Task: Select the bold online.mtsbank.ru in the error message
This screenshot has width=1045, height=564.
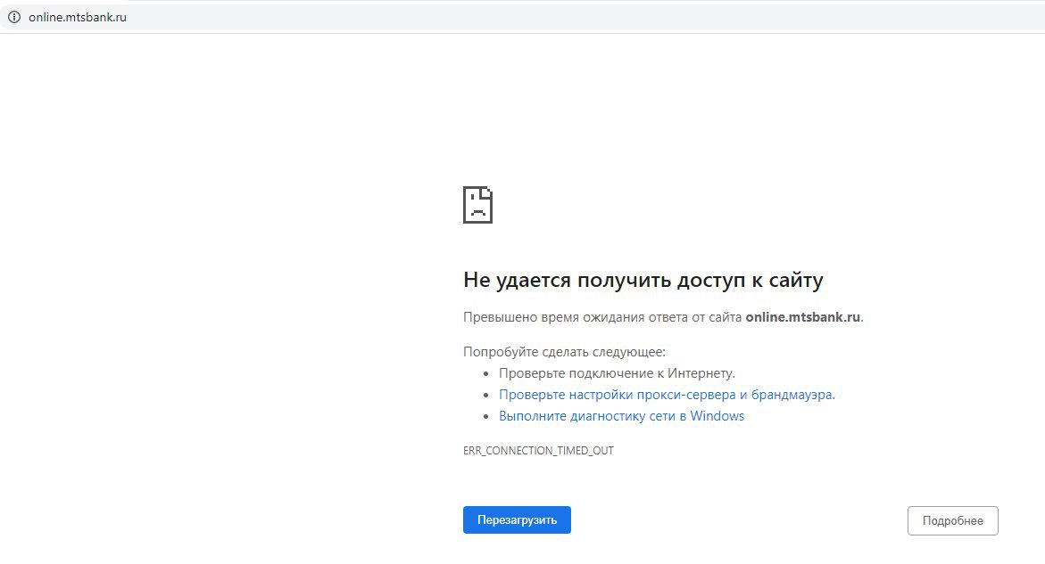Action: point(802,317)
